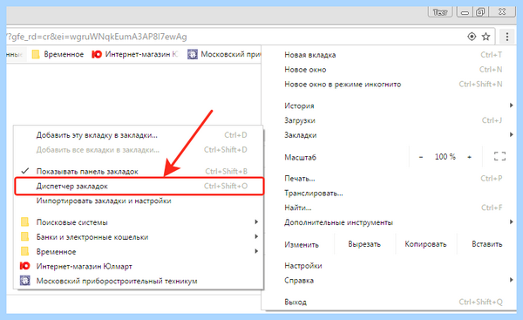Screen dimensions: 523x320
Task: Select Выход menu item
Action: point(390,302)
